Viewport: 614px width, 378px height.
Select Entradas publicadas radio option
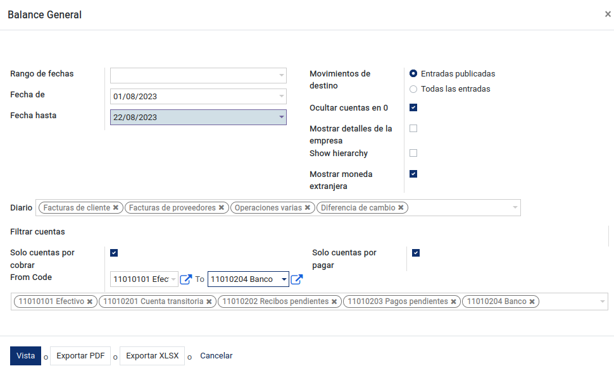tap(413, 73)
